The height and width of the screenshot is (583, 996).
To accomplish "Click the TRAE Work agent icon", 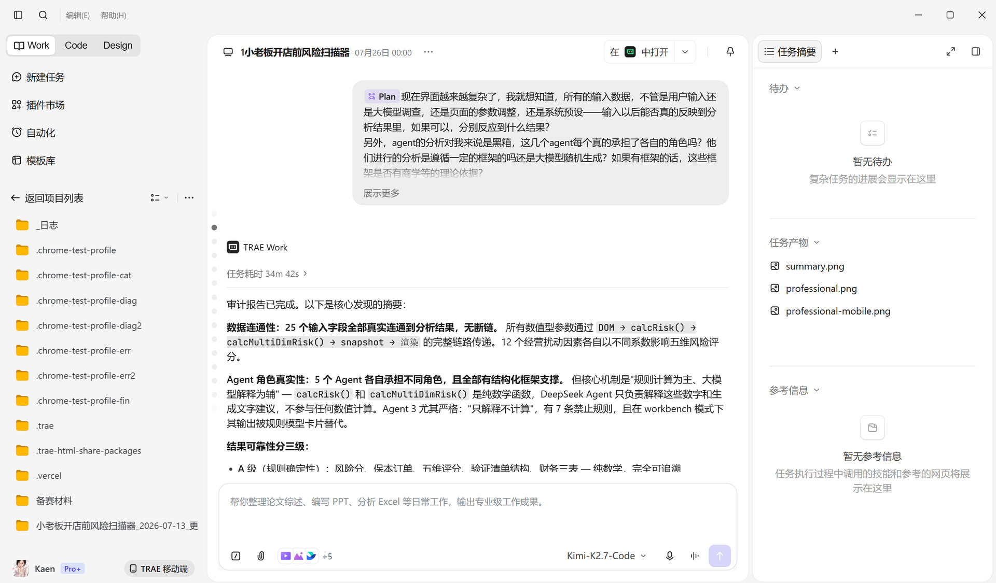I will pyautogui.click(x=233, y=247).
